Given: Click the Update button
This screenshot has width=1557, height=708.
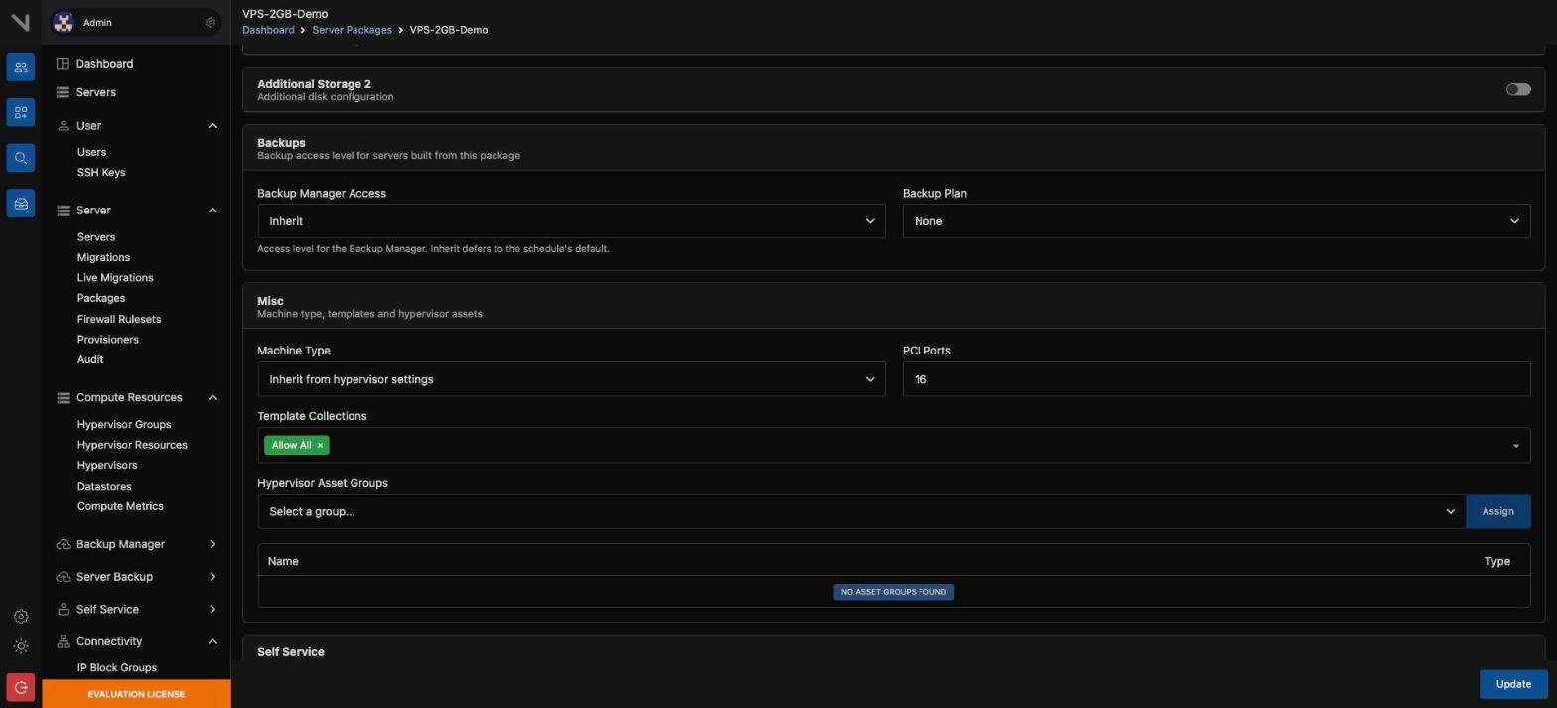Looking at the screenshot, I should 1513,684.
